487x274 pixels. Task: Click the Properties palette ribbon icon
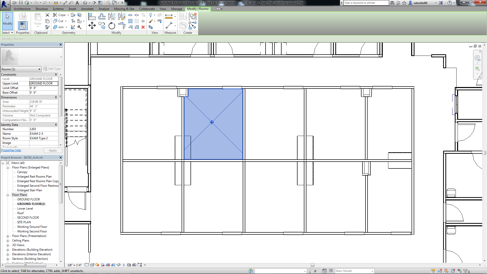pyautogui.click(x=23, y=26)
